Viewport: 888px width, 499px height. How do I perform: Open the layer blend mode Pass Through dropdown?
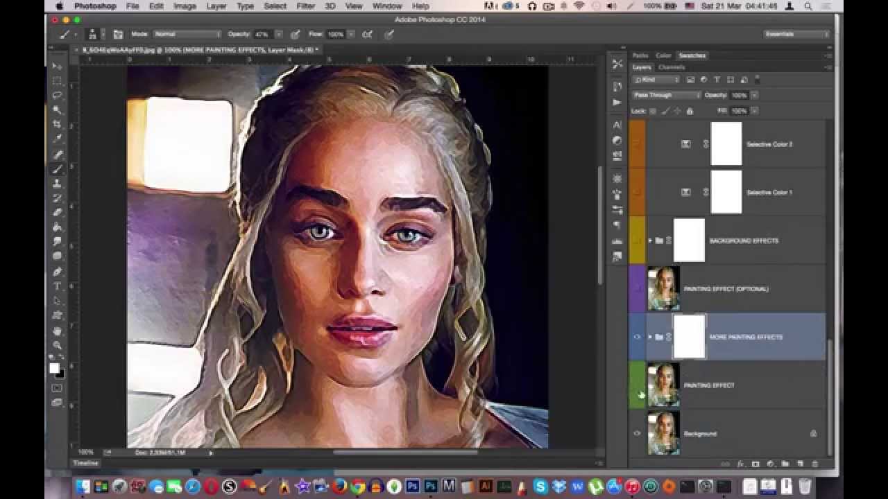[667, 95]
